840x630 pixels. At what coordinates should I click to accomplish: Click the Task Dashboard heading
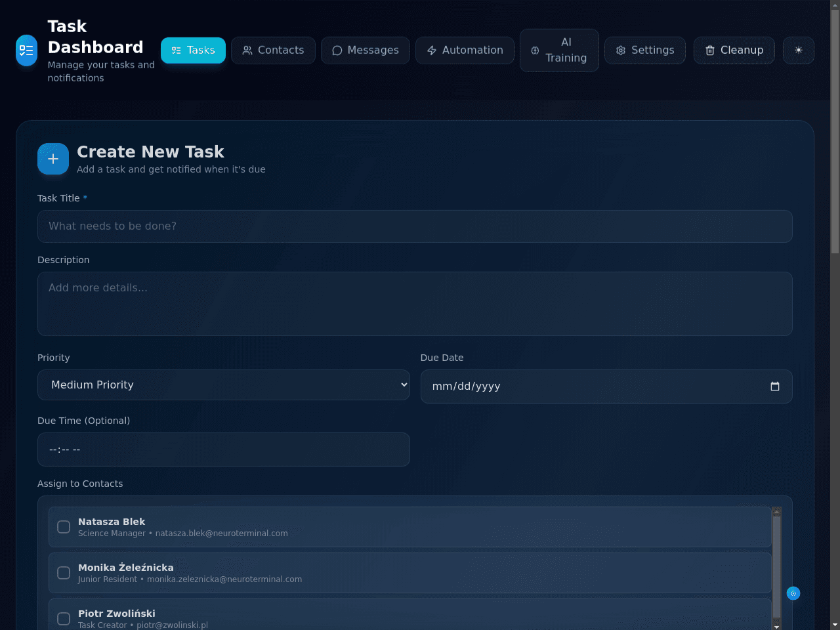(95, 37)
